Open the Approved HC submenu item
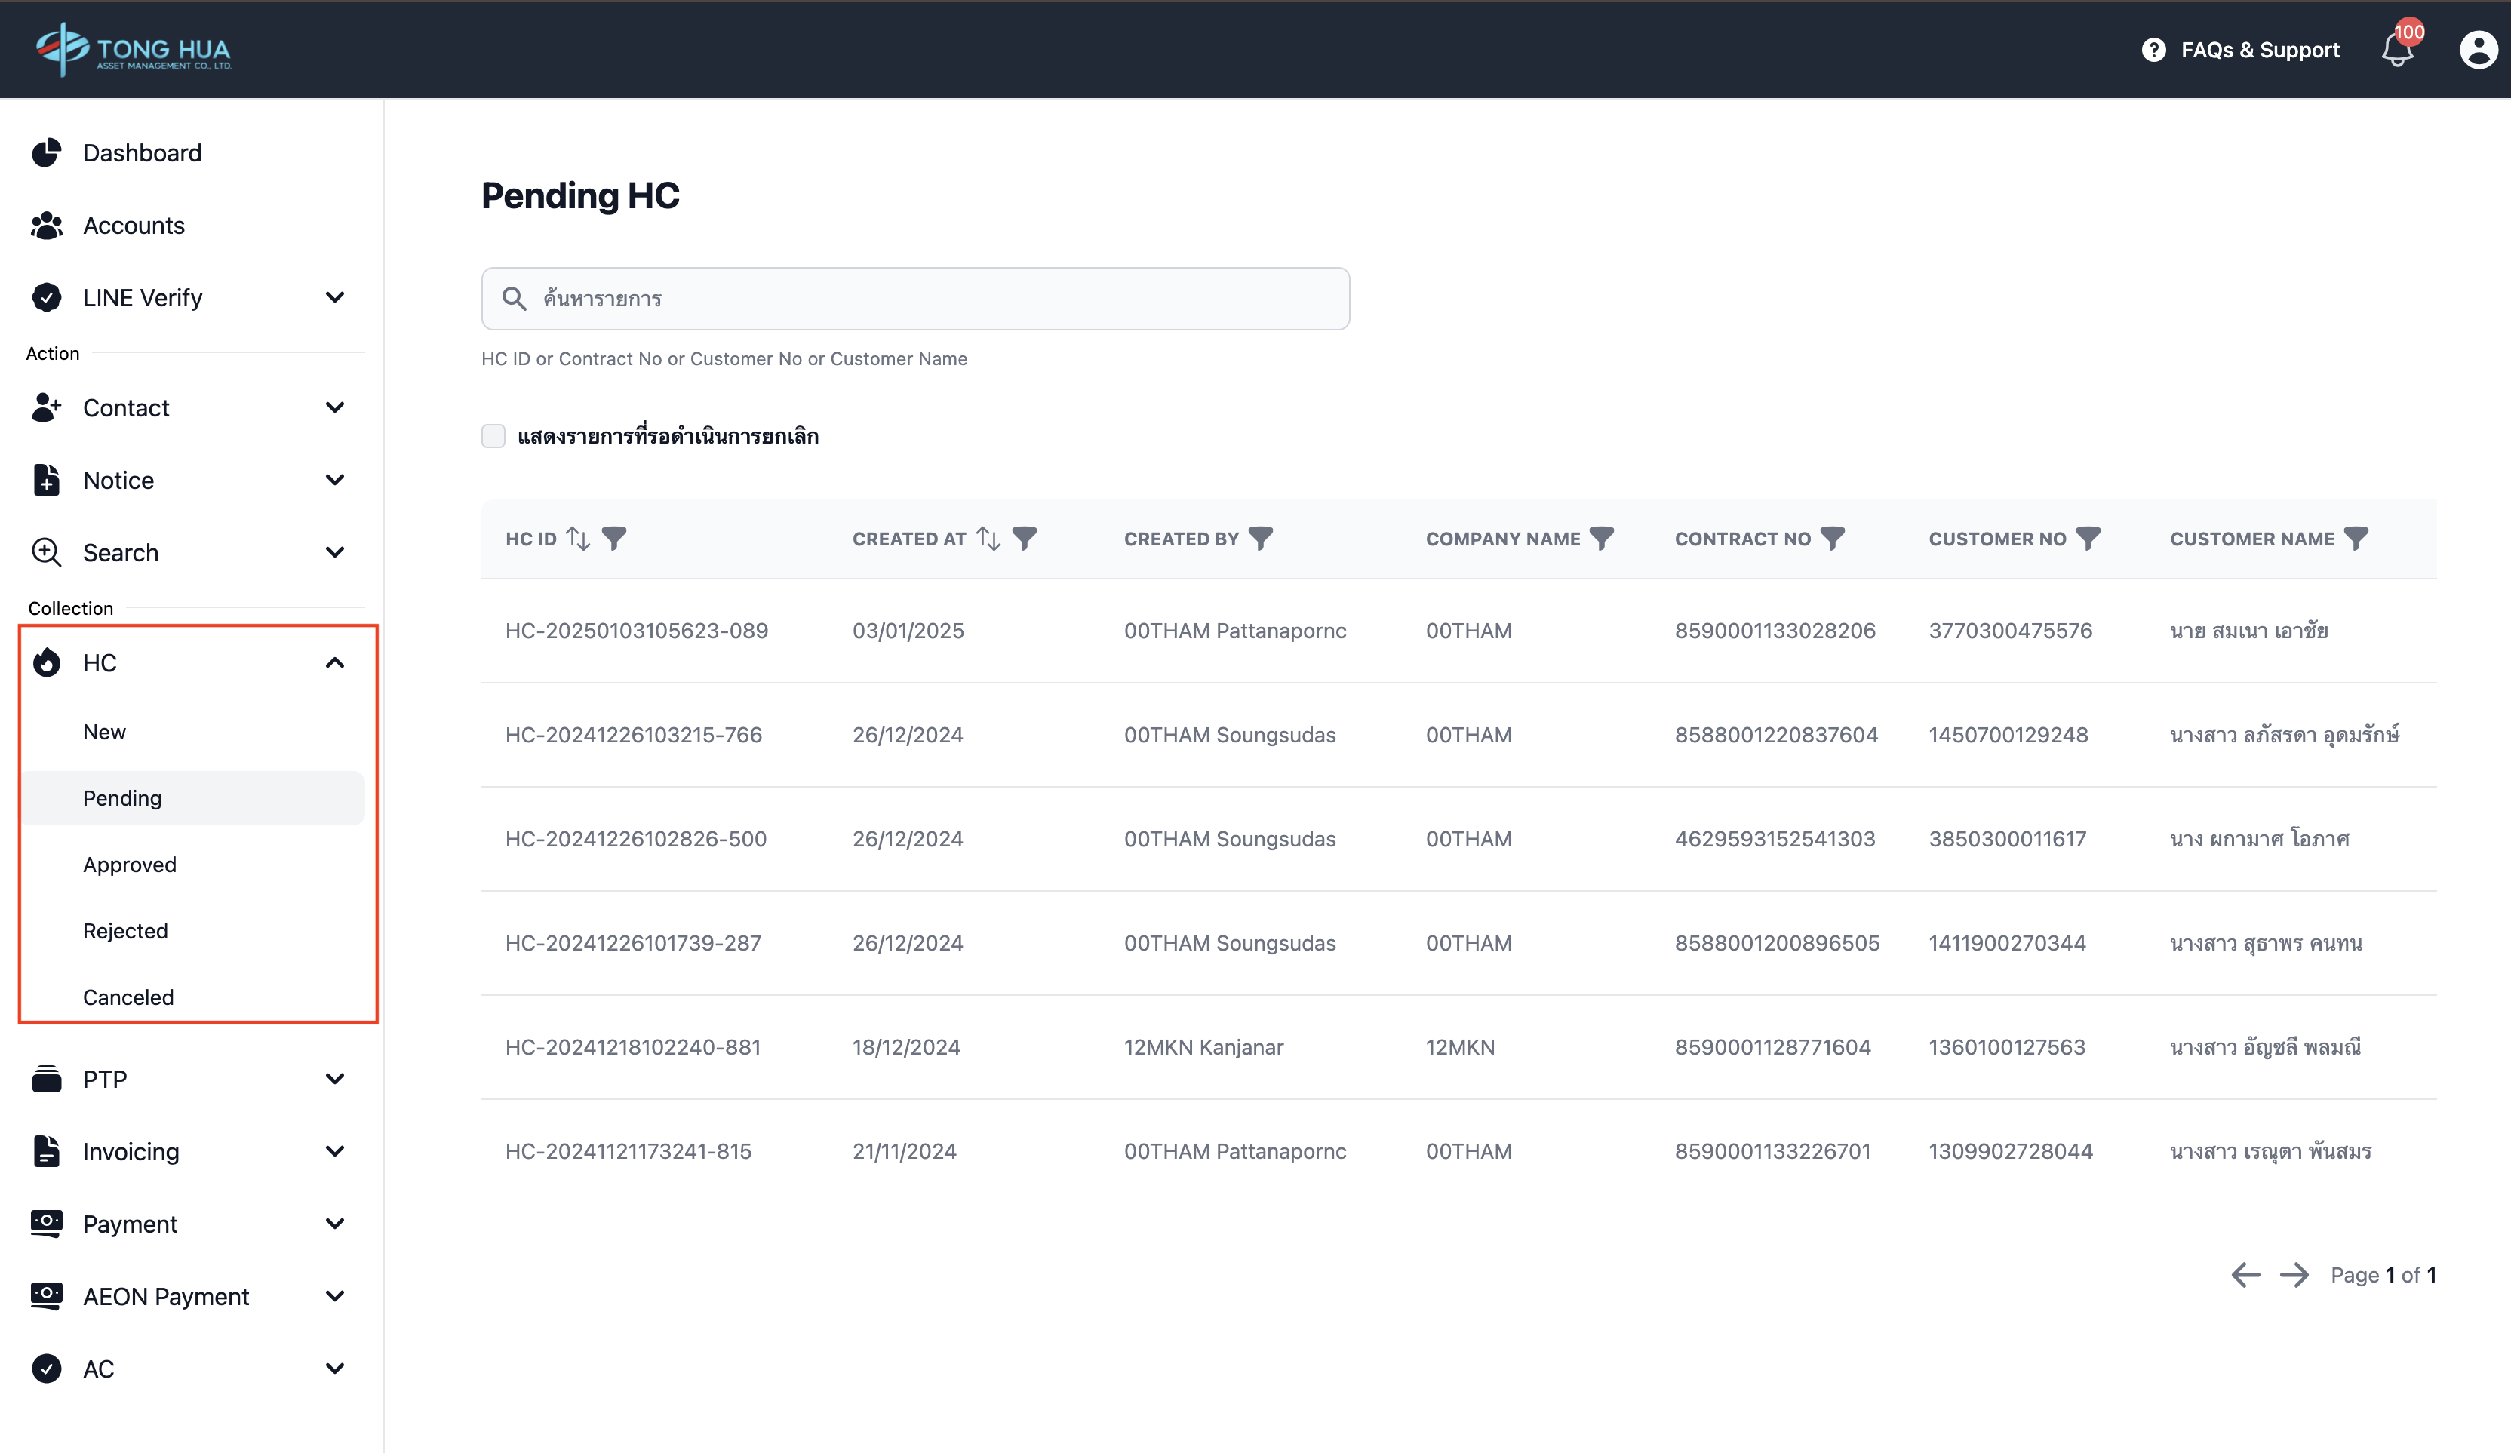The height and width of the screenshot is (1453, 2511). coord(130,864)
